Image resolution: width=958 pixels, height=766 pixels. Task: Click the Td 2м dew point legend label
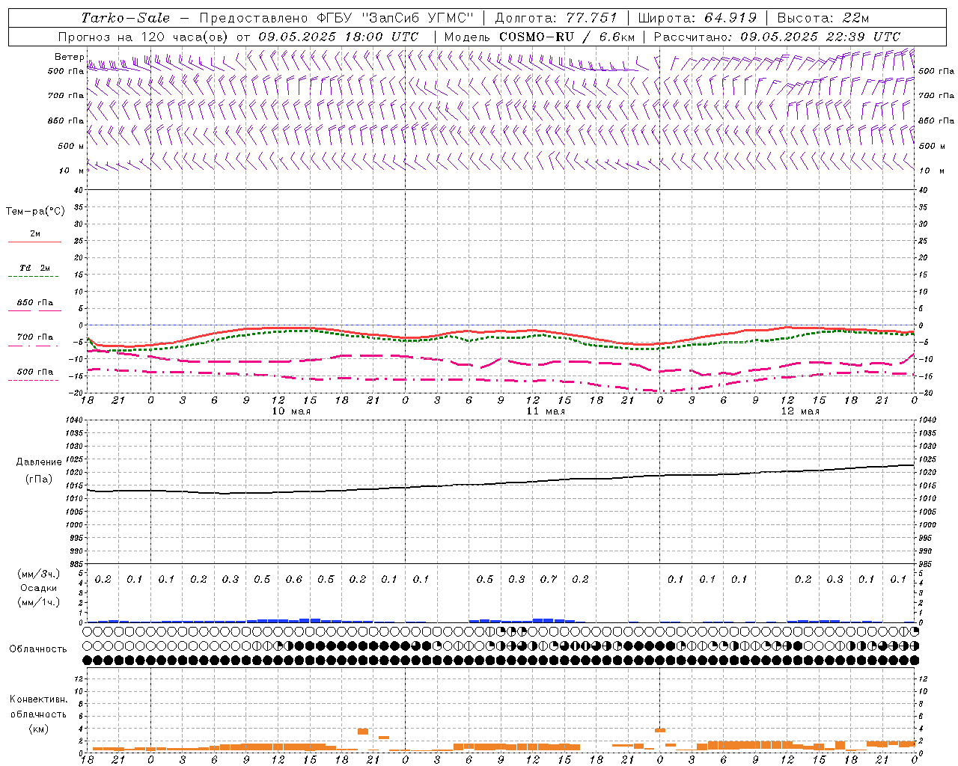(x=34, y=268)
